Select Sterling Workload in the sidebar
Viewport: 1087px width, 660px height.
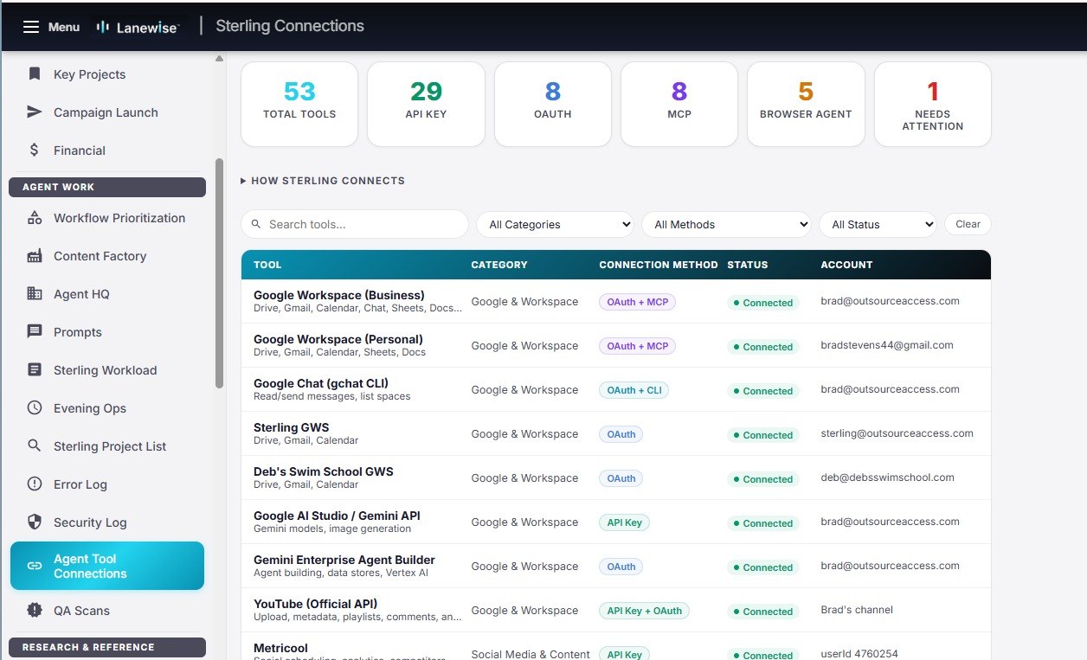tap(107, 370)
